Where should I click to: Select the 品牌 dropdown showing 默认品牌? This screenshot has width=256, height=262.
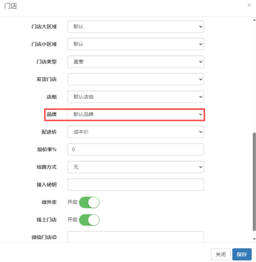click(x=135, y=115)
